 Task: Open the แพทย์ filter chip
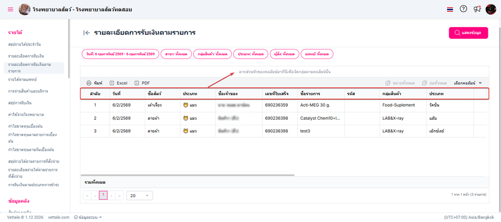click(x=317, y=54)
